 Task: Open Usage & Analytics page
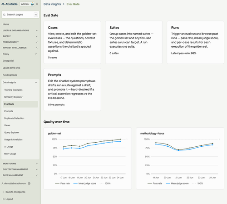[13, 139]
